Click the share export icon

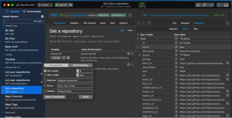click(227, 23)
